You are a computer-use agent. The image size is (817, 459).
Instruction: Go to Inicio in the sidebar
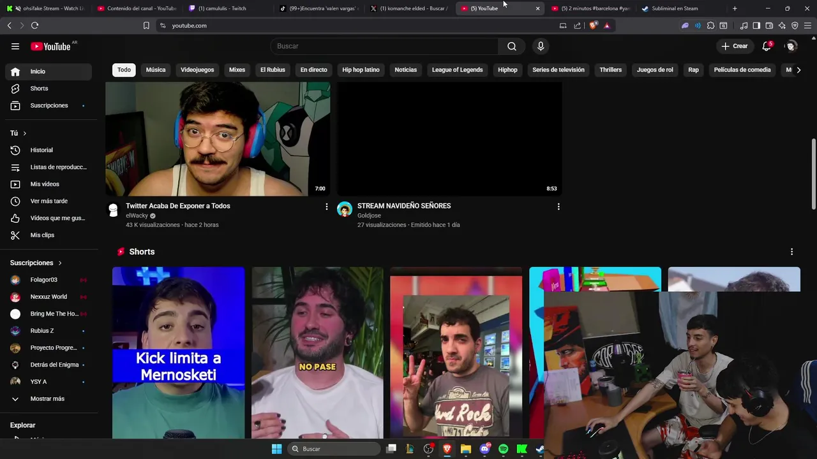coord(49,71)
